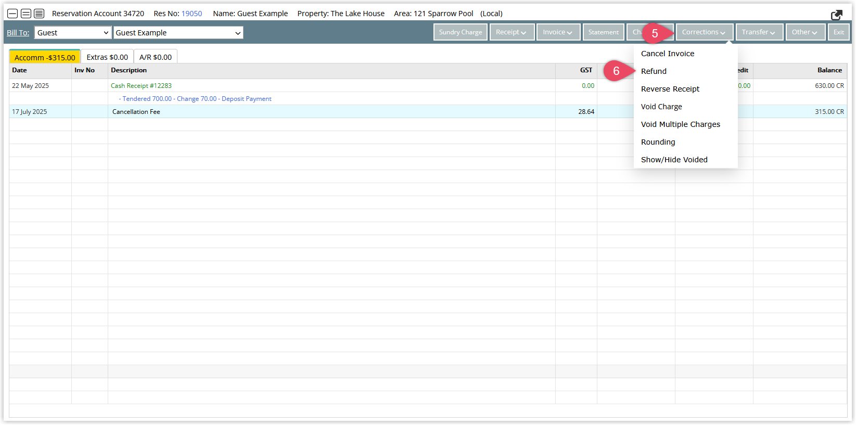Select Cancel Invoice from Corrections menu
The height and width of the screenshot is (425, 856).
668,54
